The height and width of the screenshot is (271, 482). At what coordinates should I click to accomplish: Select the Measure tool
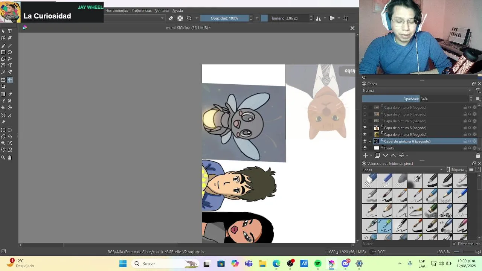[x=10, y=116]
